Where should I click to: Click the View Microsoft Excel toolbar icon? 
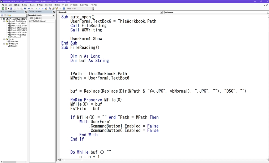click(3, 9)
